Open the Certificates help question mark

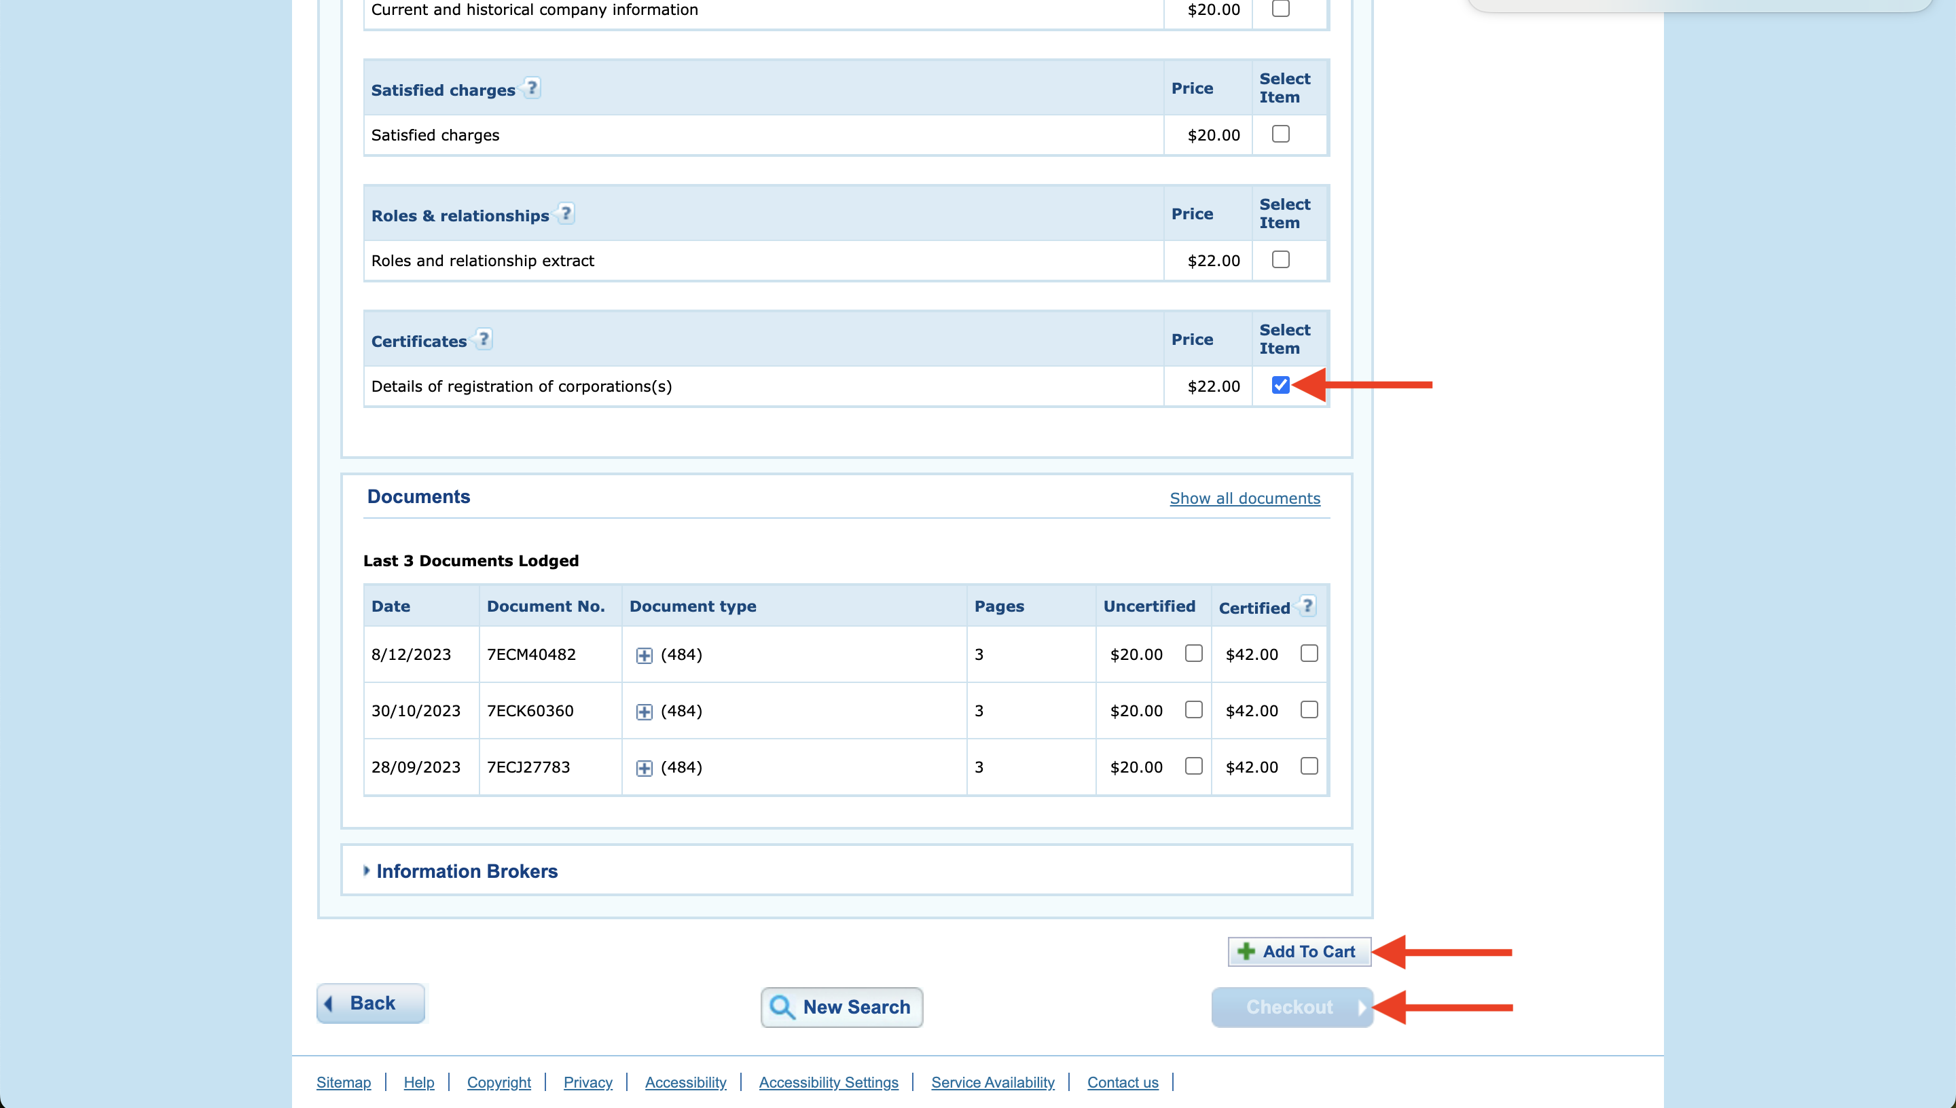click(484, 339)
